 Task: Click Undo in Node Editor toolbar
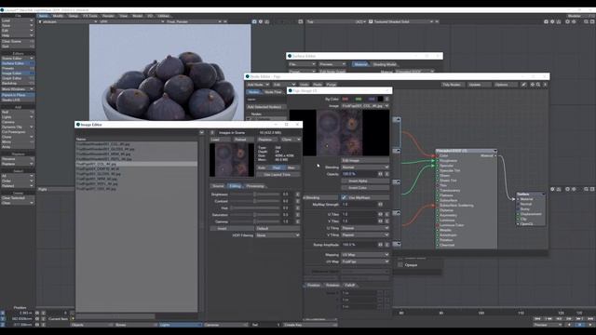pos(305,85)
